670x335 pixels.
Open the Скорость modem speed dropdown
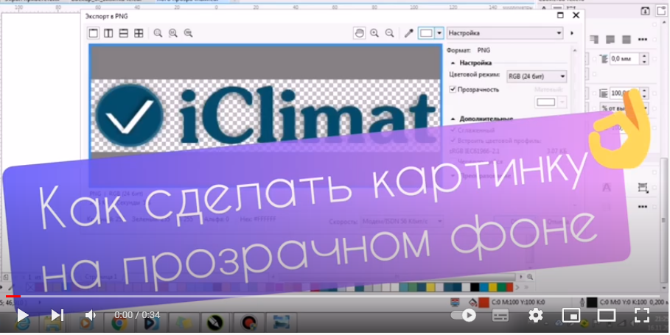click(x=401, y=222)
